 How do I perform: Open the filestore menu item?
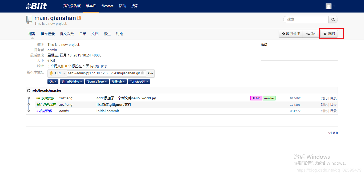(108, 6)
